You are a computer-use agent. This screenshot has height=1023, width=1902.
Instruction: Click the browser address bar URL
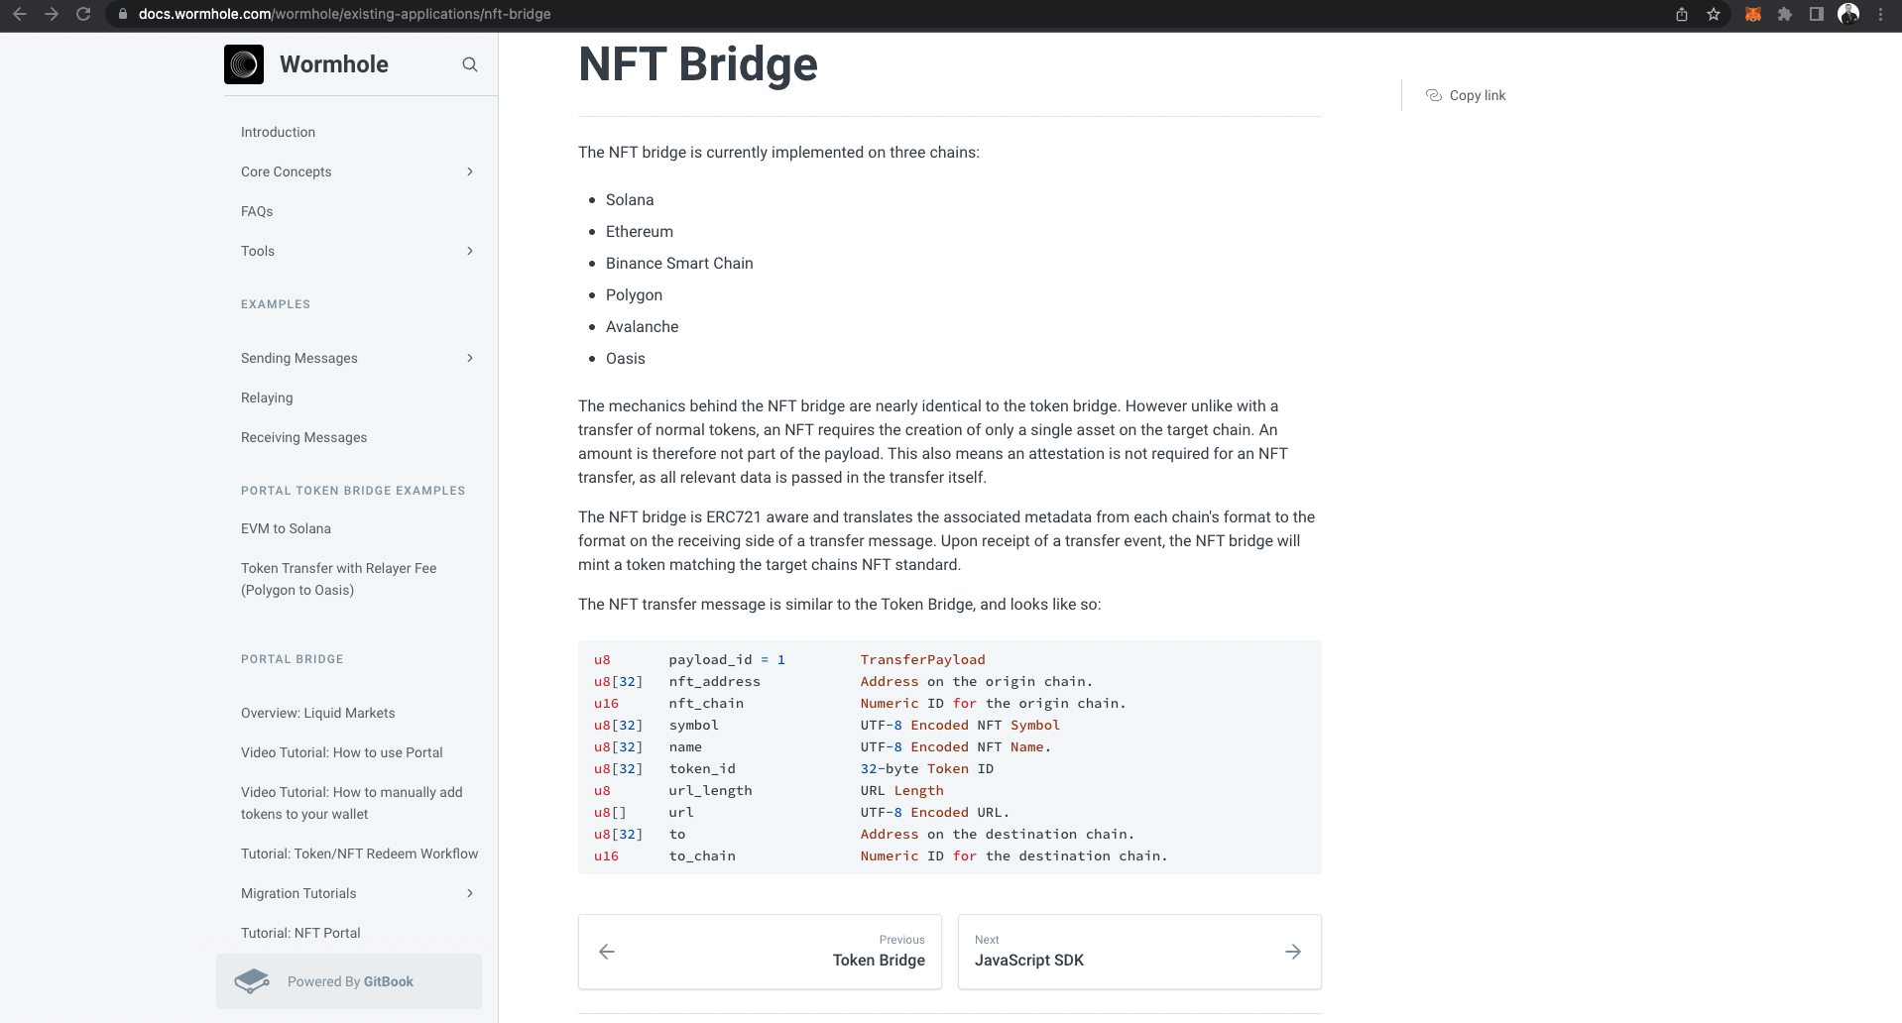344,14
